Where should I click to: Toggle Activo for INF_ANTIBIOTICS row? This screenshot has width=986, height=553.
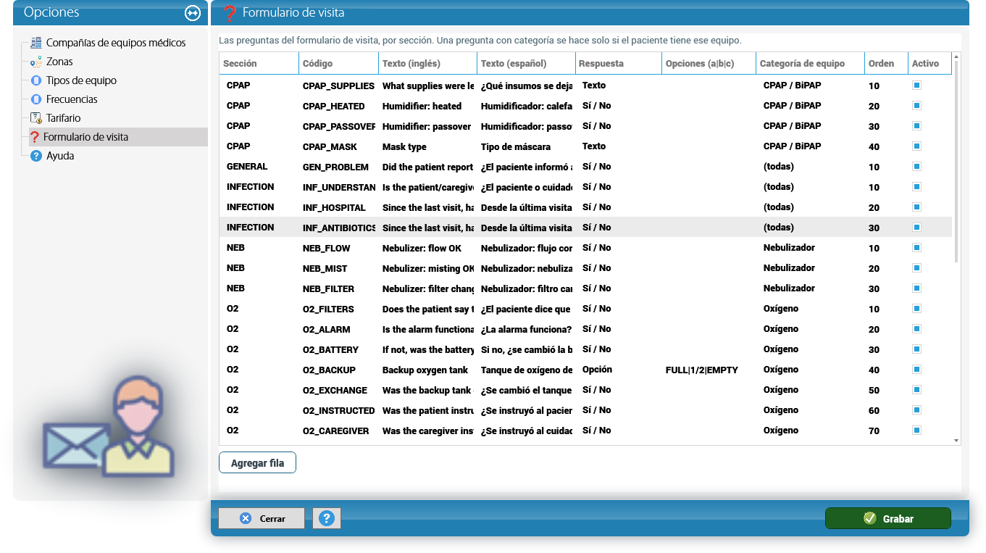(x=916, y=228)
